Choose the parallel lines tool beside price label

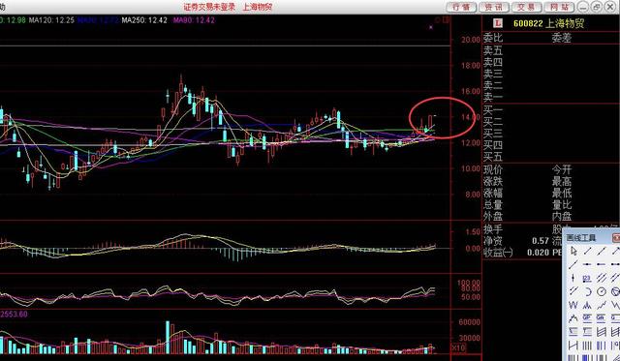click(x=602, y=278)
